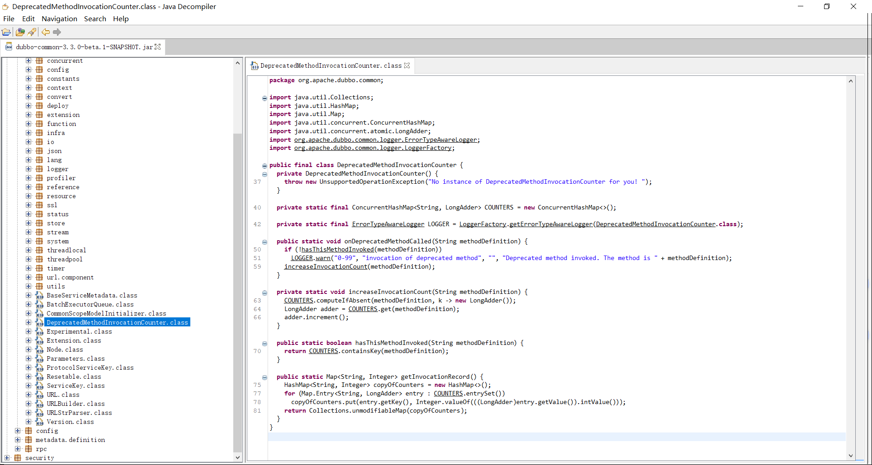
Task: Click the package icon beside logger
Action: (39, 169)
